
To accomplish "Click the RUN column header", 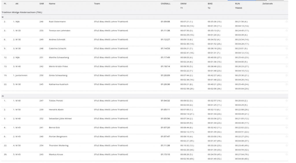I will pos(238,3).
